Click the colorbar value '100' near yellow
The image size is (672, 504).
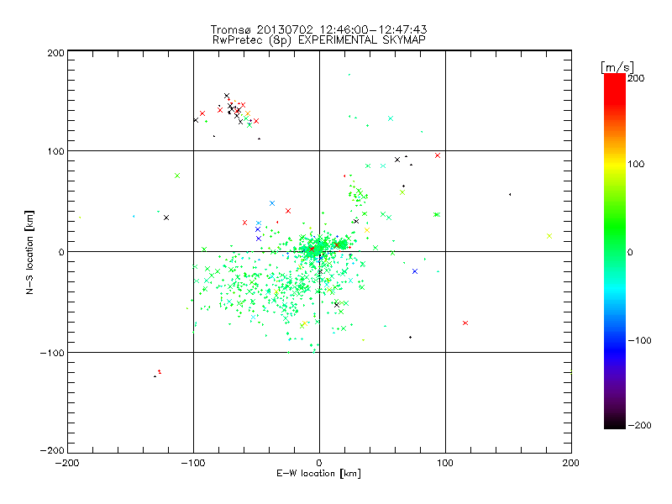click(x=636, y=164)
